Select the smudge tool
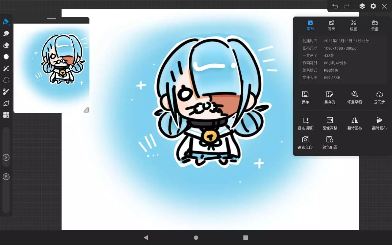Screen dimensions: 392x245 6,33
